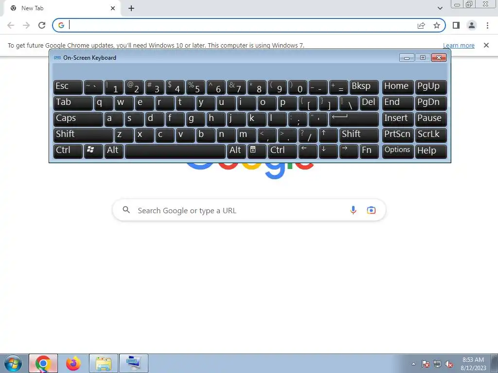Click the Del key
This screenshot has width=498, height=373.
369,103
